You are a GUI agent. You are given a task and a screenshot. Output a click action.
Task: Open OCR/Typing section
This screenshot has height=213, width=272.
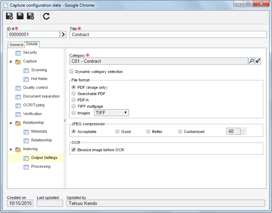tap(34, 105)
